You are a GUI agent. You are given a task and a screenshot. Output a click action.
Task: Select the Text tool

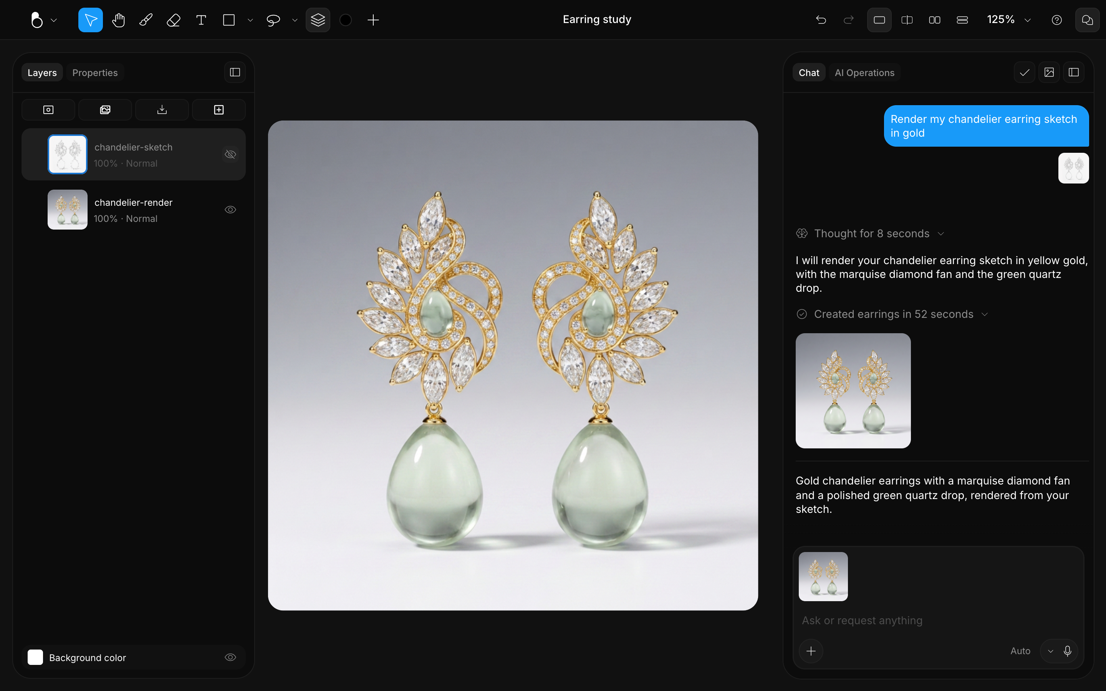201,20
